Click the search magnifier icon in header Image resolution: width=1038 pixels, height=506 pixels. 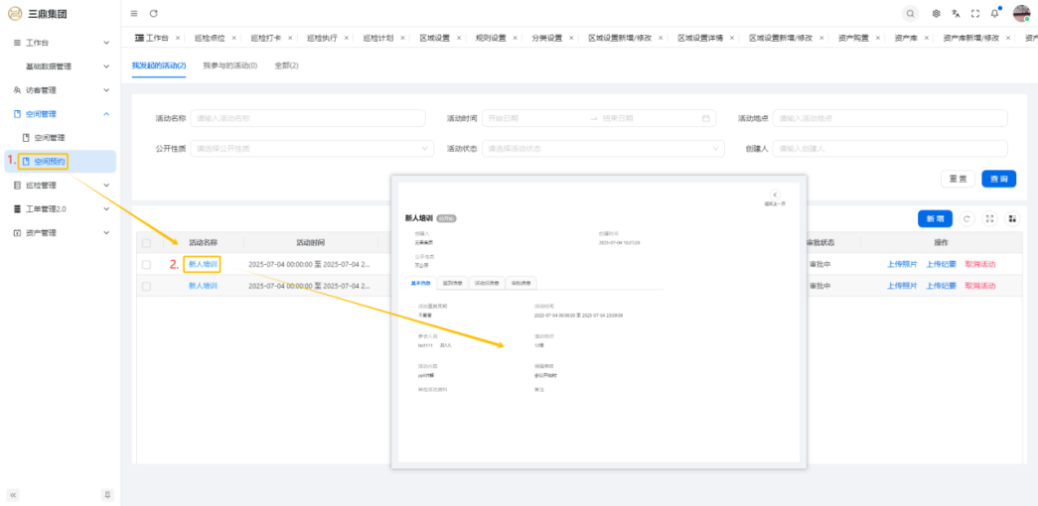(x=911, y=13)
